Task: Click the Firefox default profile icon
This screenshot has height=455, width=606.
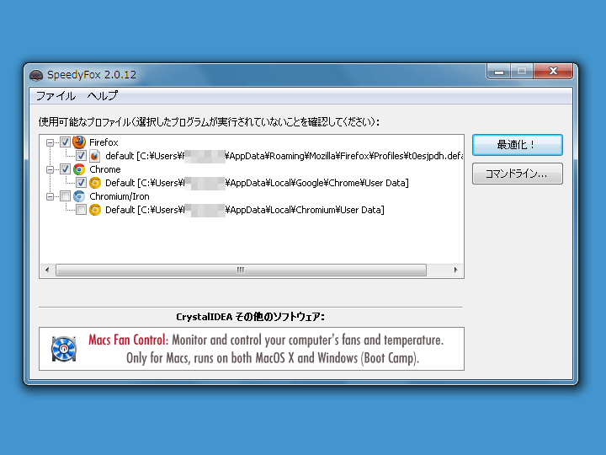Action: tap(94, 156)
